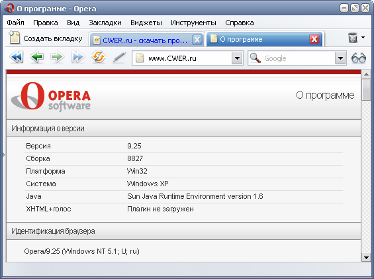Expand the side panel edge toggle

click(3, 155)
